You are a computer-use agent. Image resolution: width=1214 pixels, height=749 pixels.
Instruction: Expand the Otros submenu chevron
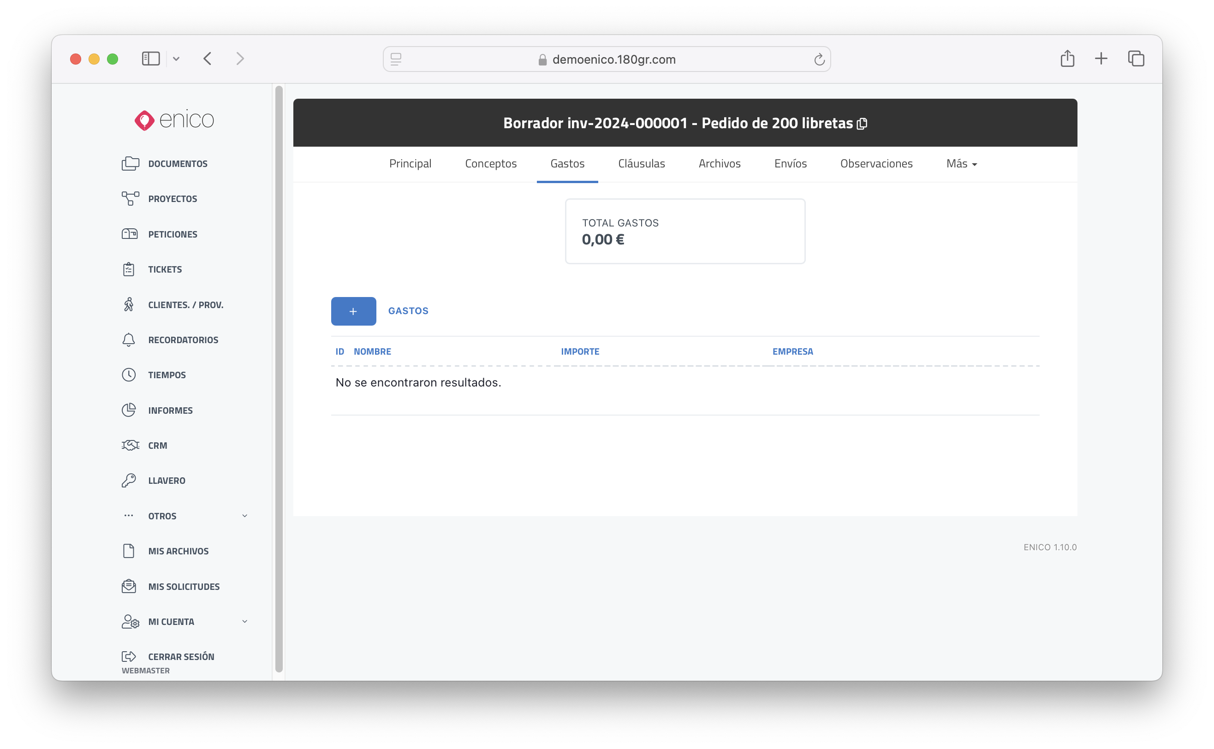tap(244, 516)
